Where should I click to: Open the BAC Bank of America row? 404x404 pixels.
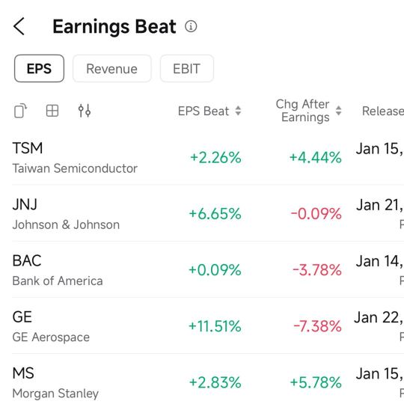point(208,269)
